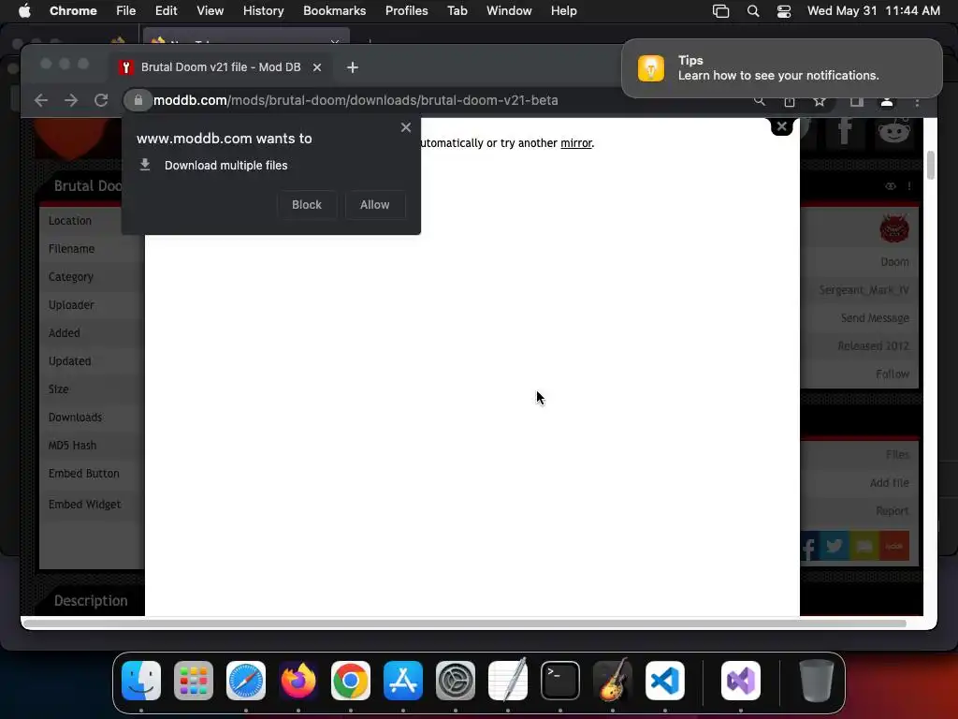The width and height of the screenshot is (958, 719).
Task: Click the Add file link
Action: (890, 483)
